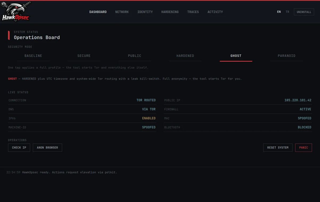Select EN language
The image size is (320, 202).
point(279,12)
